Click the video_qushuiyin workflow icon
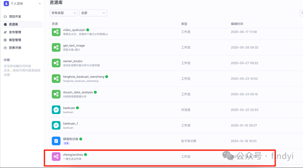303x168 pixels. (x=56, y=32)
